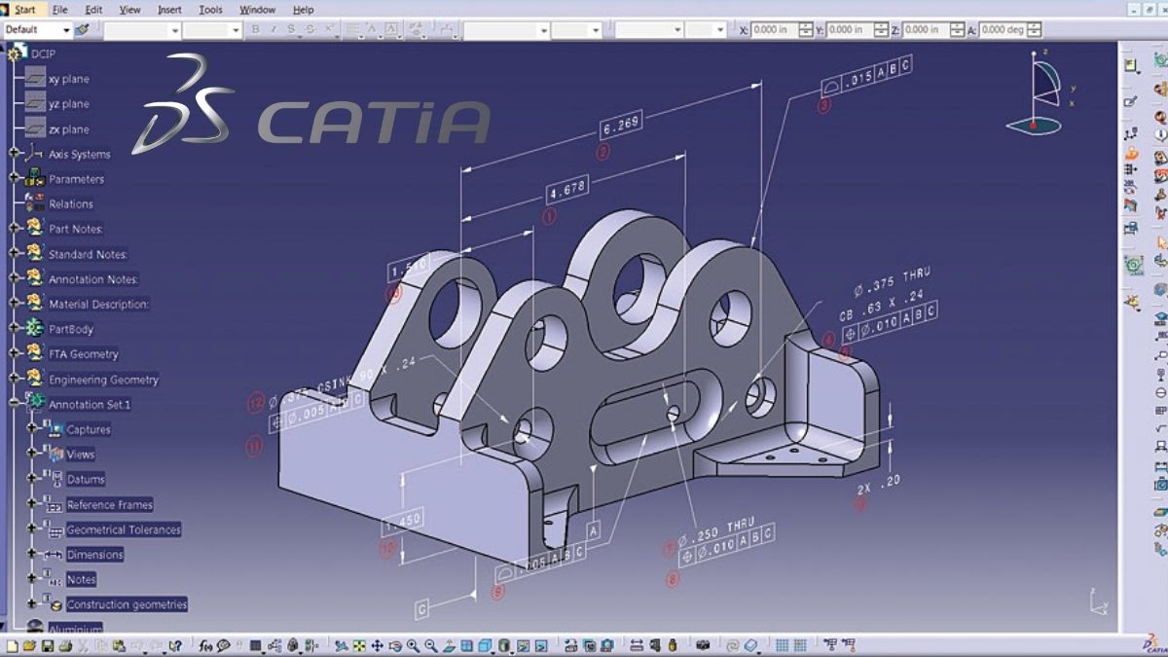Toggle Superscript text formatting
1168x657 pixels.
pyautogui.click(x=329, y=29)
